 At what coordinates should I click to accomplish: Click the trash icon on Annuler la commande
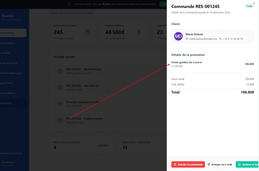pyautogui.click(x=175, y=164)
